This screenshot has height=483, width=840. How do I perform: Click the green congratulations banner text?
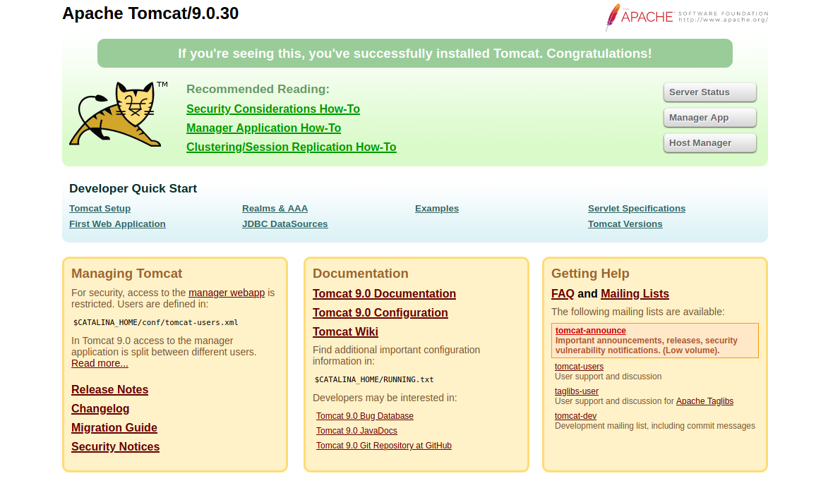tap(414, 54)
